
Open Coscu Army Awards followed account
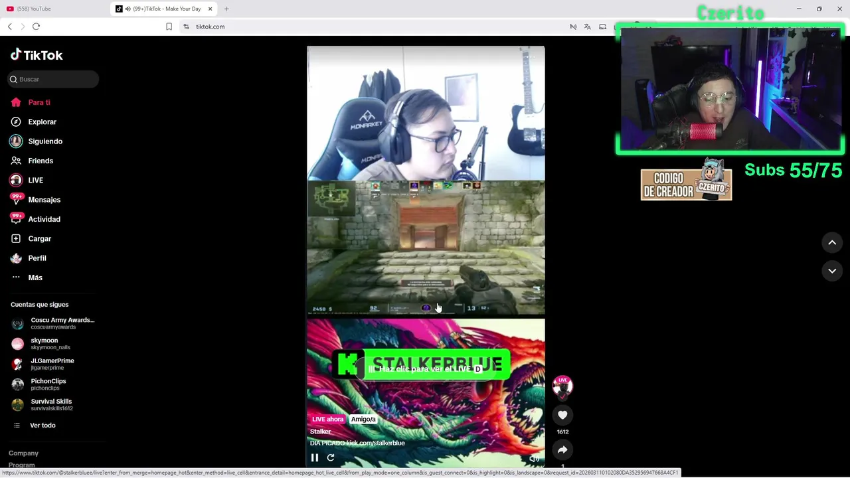pos(53,323)
